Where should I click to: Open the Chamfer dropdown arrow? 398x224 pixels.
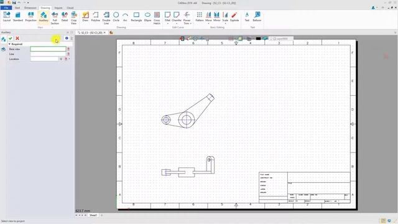tap(177, 24)
